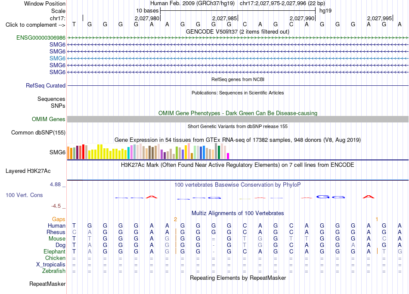This screenshot has width=409, height=294.
Task: Click the Rhesus species label
Action: 56,232
